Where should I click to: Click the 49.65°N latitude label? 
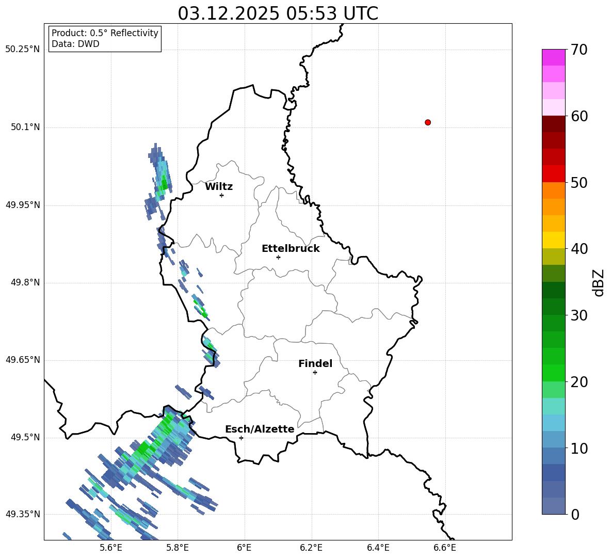[23, 360]
